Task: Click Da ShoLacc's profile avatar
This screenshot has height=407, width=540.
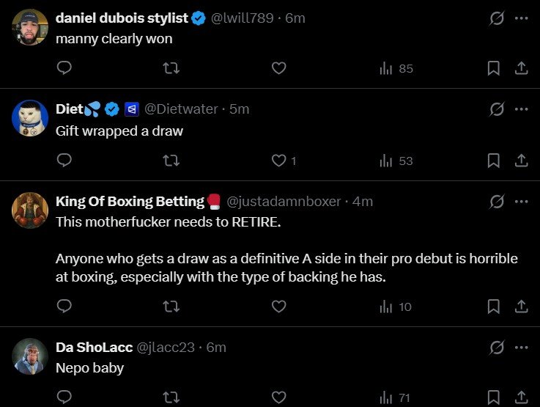Action: pos(31,357)
